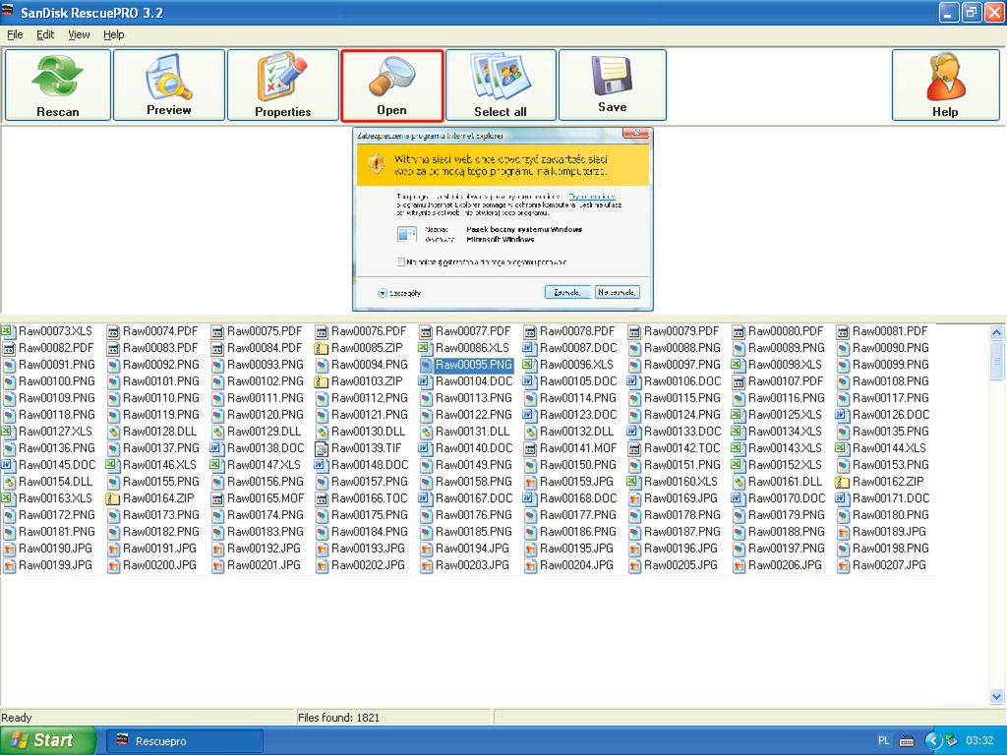
Task: Click the Rescuepro taskbar button
Action: coord(184,741)
